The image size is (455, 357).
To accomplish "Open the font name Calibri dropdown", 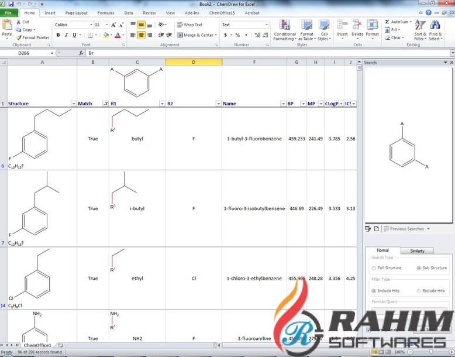I will 91,25.
